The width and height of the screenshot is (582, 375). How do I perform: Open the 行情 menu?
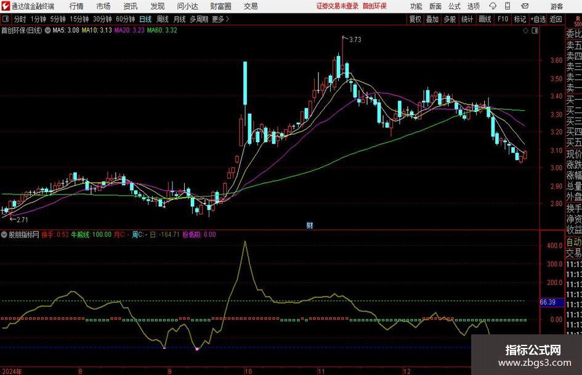(76, 6)
